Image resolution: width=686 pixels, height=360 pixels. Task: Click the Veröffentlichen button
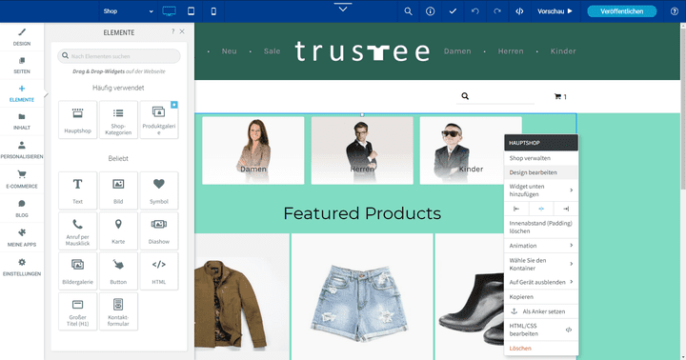pyautogui.click(x=621, y=11)
